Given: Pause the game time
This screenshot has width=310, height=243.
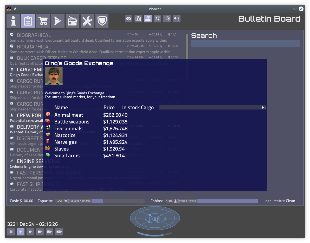Looking at the screenshot, I should tap(11, 232).
